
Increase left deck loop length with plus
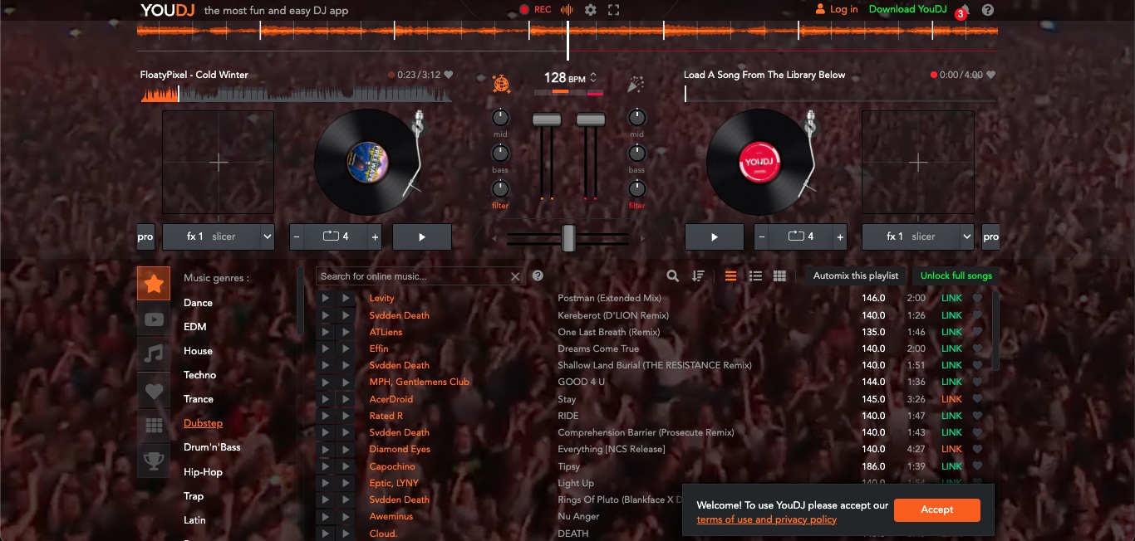click(x=375, y=236)
